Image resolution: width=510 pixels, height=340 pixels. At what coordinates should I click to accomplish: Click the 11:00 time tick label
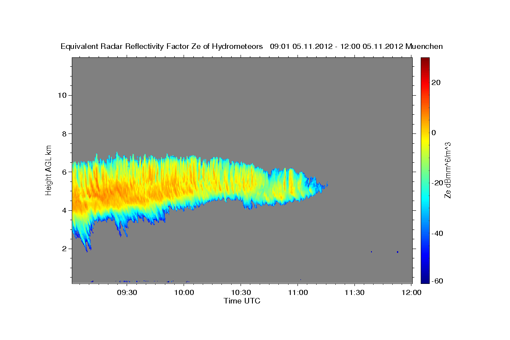coord(297,293)
